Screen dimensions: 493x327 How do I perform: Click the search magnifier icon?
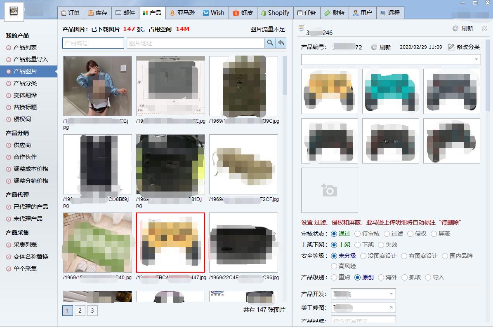(x=270, y=43)
